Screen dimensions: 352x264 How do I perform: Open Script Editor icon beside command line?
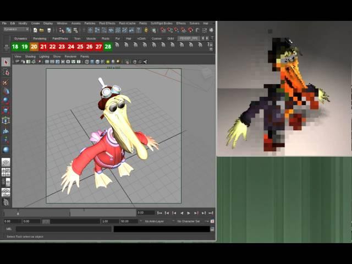point(212,229)
